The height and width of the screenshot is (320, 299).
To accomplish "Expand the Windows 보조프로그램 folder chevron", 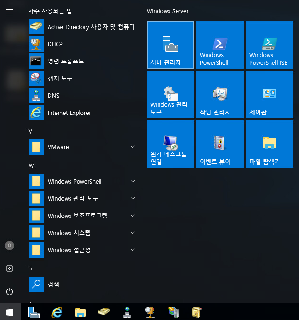I will [x=133, y=216].
